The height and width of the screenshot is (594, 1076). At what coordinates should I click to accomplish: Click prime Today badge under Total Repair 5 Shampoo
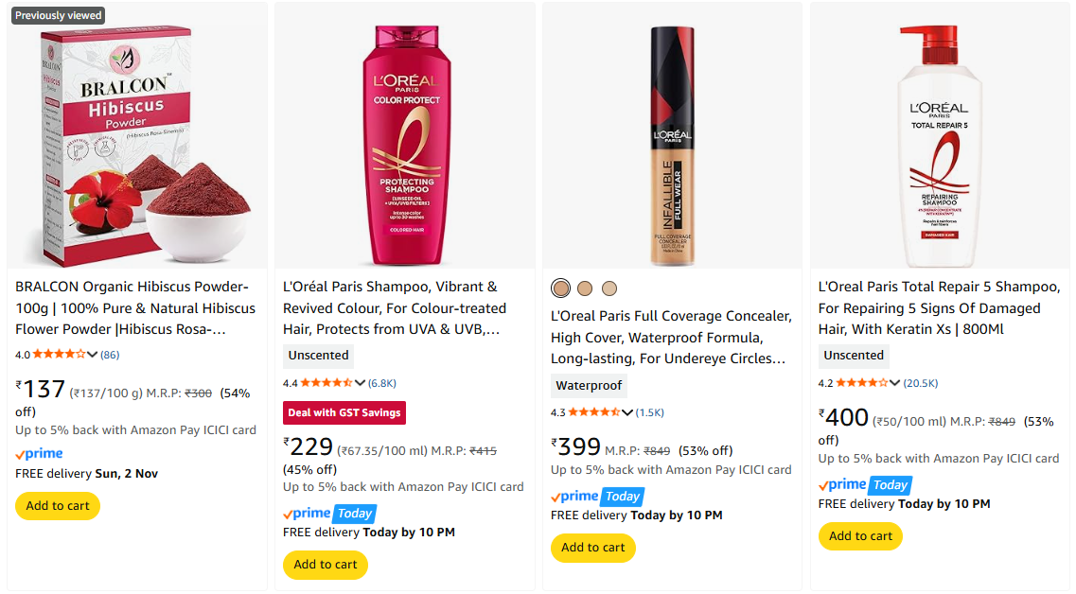(x=865, y=484)
